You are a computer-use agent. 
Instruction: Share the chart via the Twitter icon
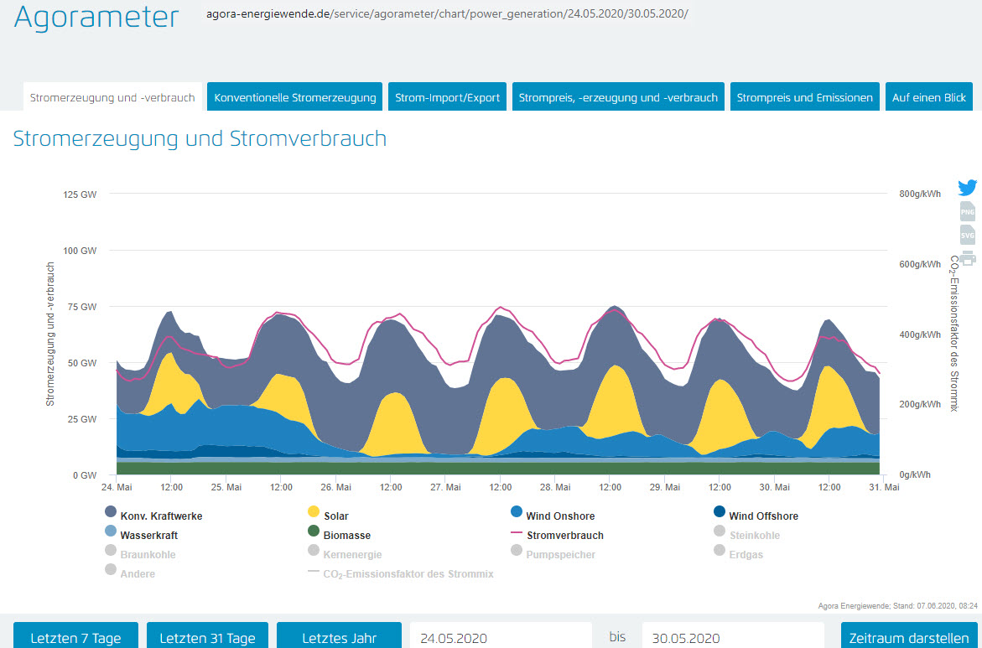(967, 188)
